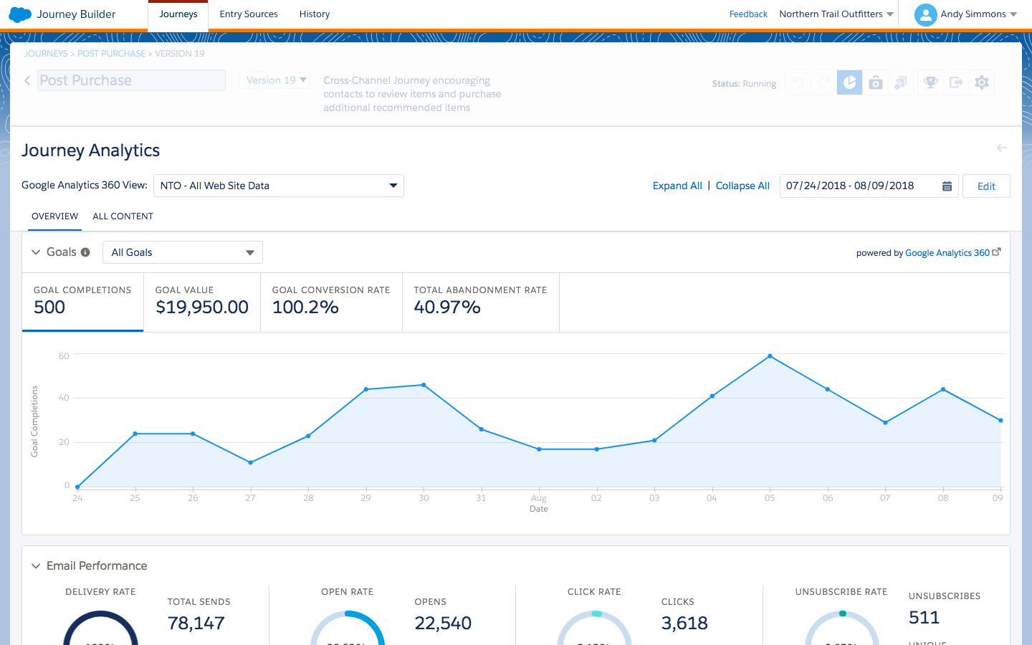Click the date range input field

coord(869,186)
